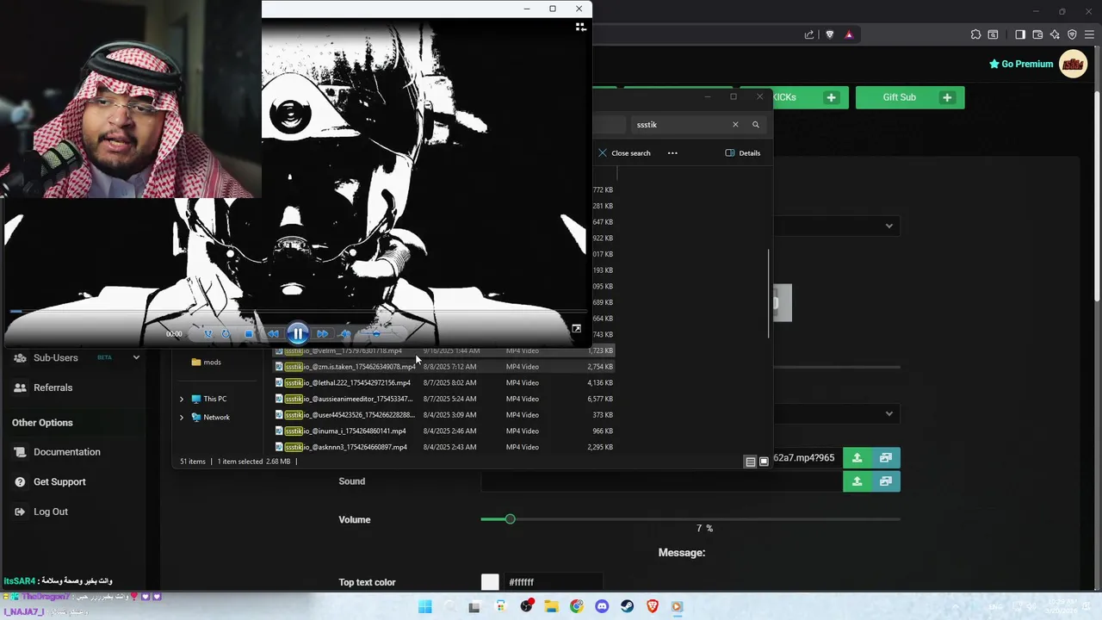Open the Leo AI sparkle icon

pos(1055,35)
